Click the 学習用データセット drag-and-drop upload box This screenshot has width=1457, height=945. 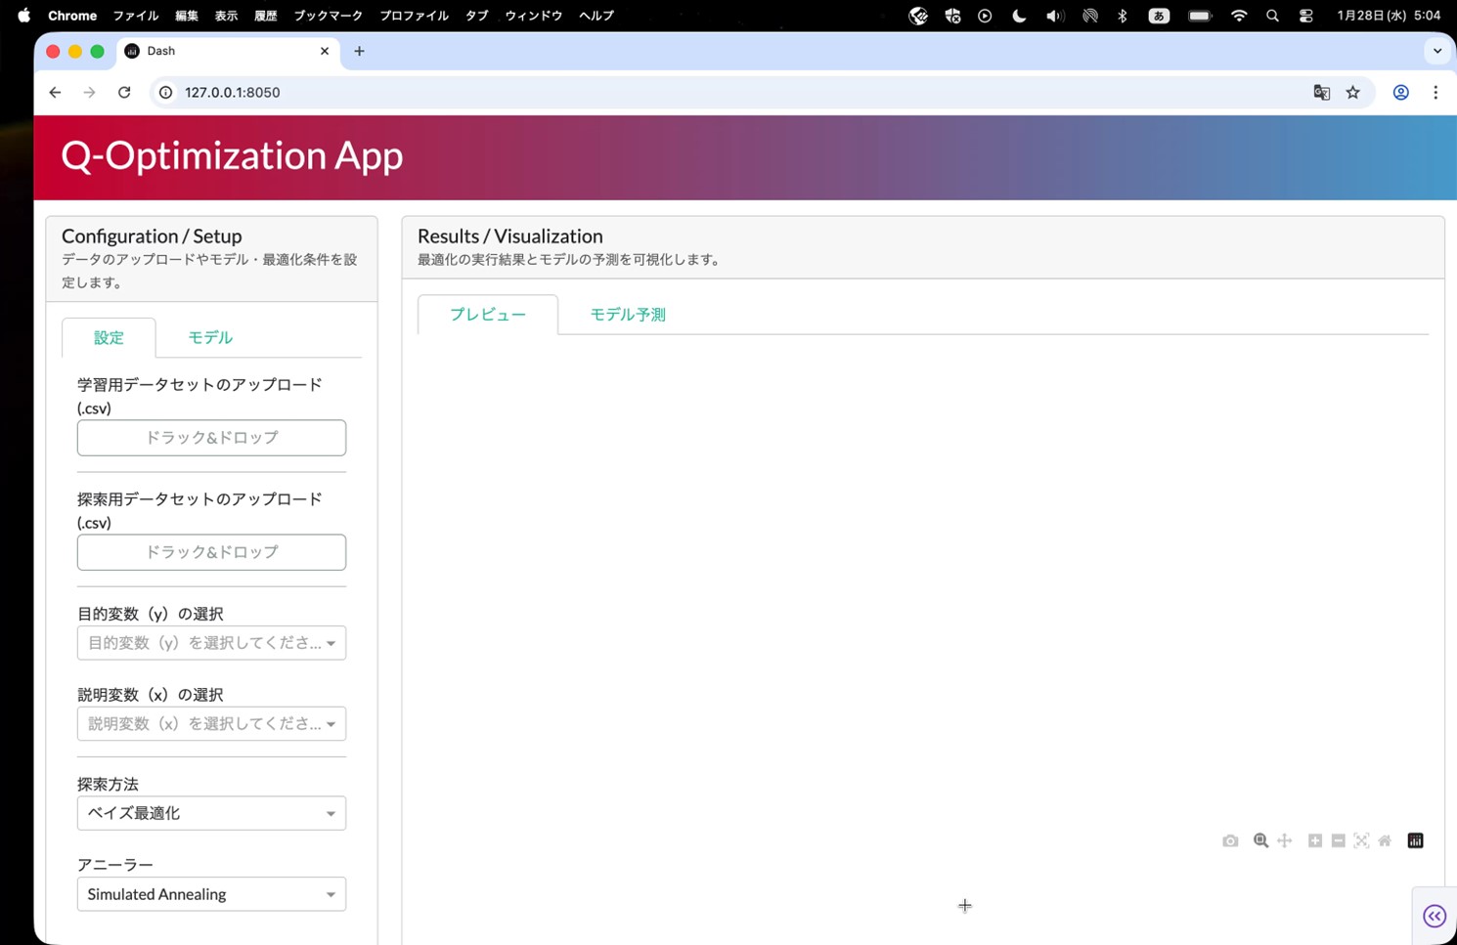[x=211, y=438]
